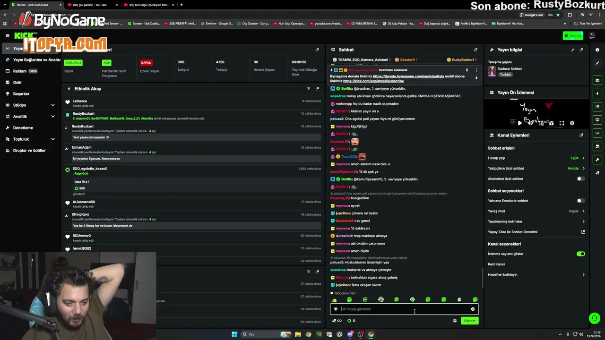
Task: Click the Windows Start button
Action: coord(234,334)
